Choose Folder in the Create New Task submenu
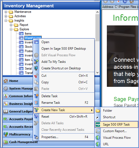Screen dimensions: 139x148 coord(116,111)
